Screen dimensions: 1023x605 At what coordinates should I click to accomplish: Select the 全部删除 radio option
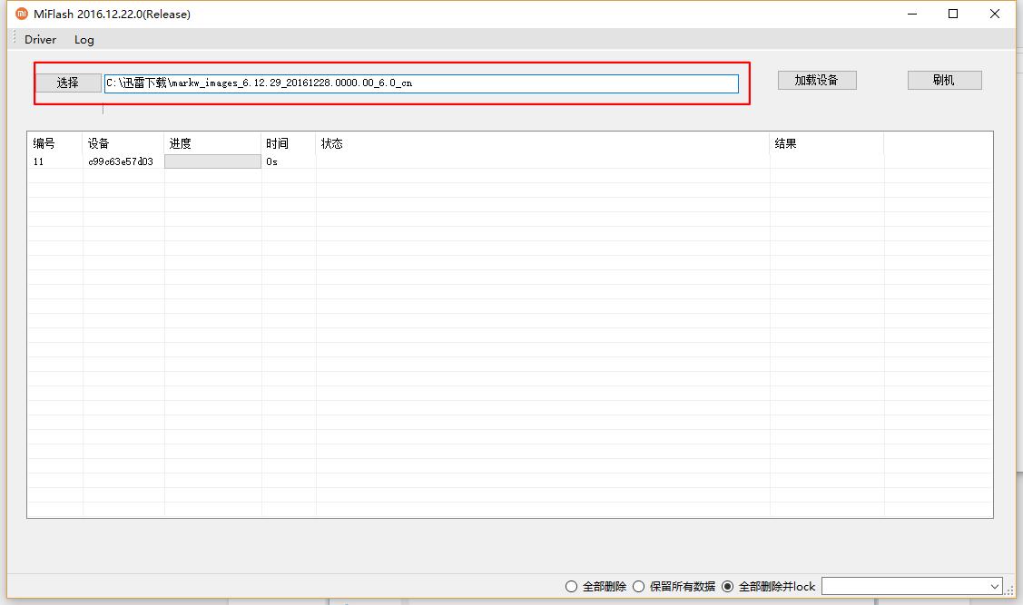pyautogui.click(x=572, y=586)
